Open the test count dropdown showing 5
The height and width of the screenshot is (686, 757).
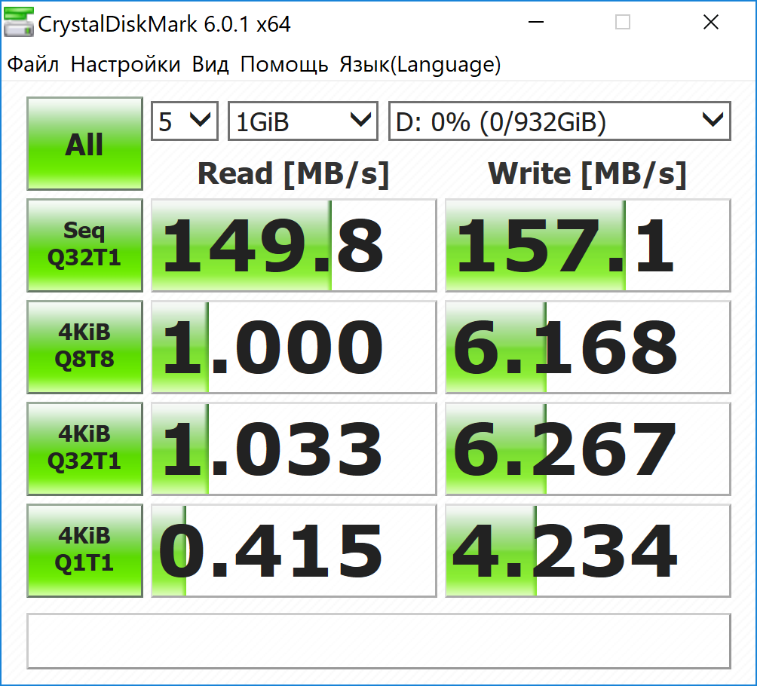pos(185,121)
